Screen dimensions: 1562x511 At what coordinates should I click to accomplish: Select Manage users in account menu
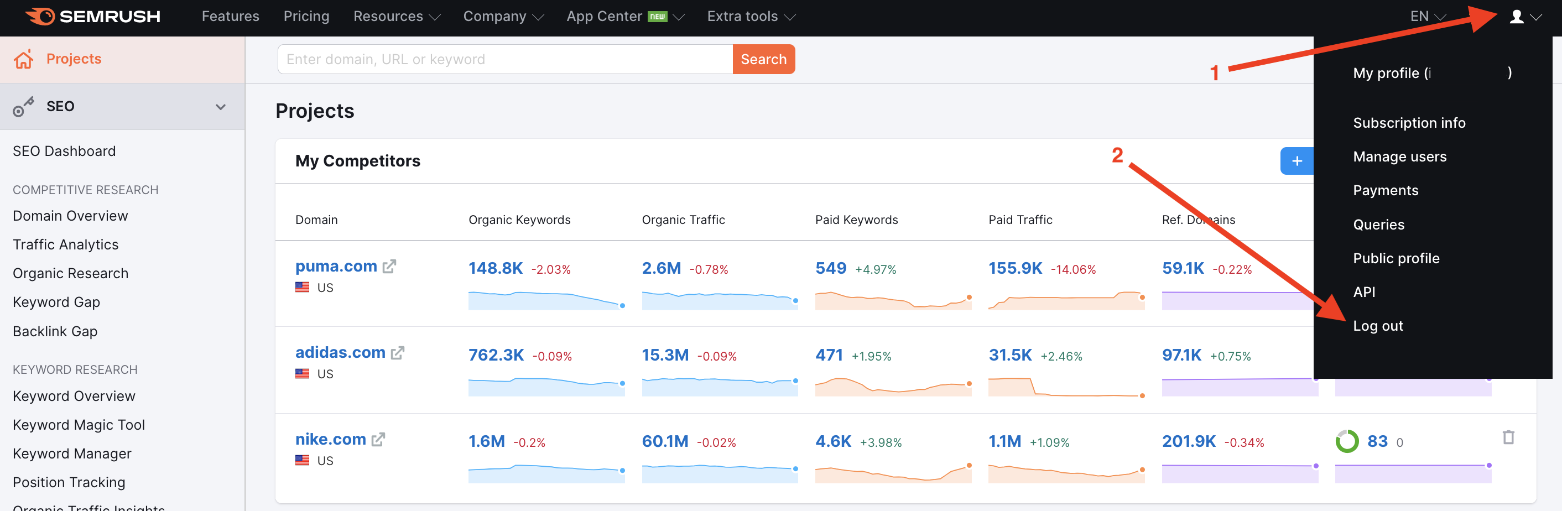click(1399, 157)
